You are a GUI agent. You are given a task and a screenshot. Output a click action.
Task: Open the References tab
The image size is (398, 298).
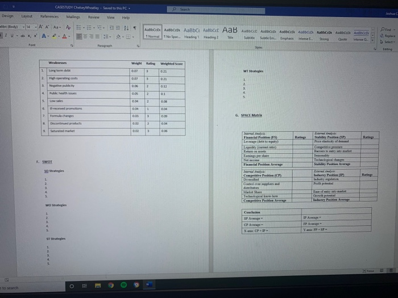(x=49, y=16)
